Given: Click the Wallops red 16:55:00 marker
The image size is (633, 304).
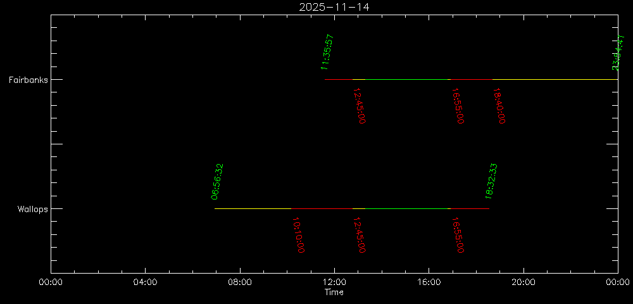Looking at the screenshot, I should 458,235.
